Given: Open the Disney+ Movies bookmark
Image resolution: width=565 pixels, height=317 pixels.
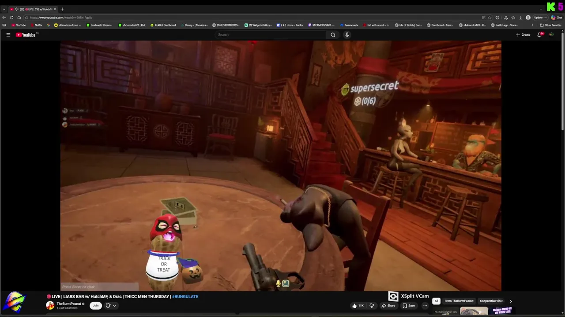Looking at the screenshot, I should [x=194, y=25].
